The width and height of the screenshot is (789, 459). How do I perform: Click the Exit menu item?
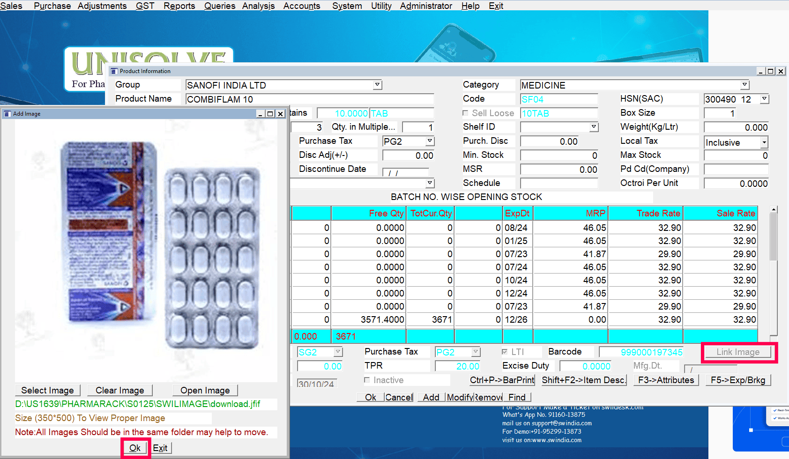point(496,6)
